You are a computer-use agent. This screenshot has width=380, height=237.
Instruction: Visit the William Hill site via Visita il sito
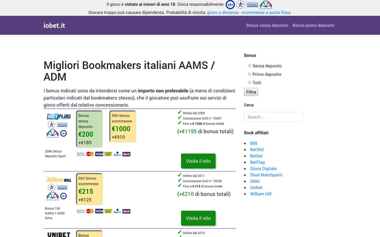coord(198,218)
